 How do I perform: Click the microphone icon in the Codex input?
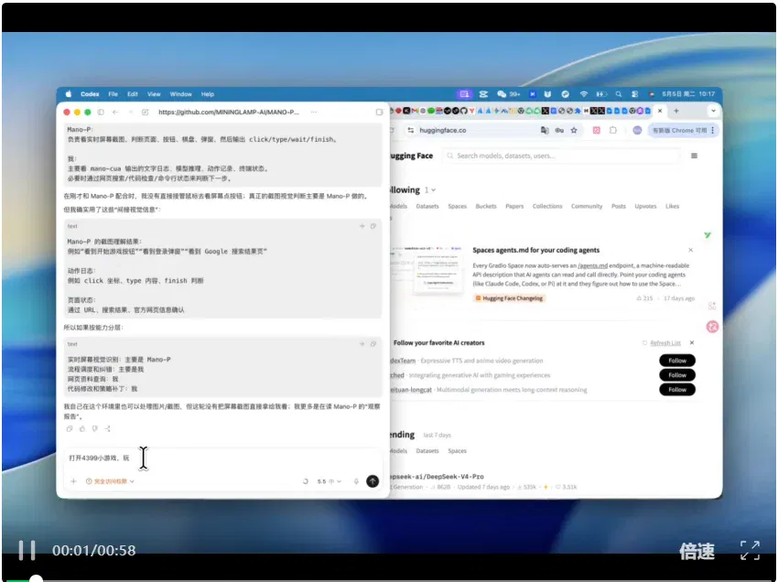(x=356, y=481)
